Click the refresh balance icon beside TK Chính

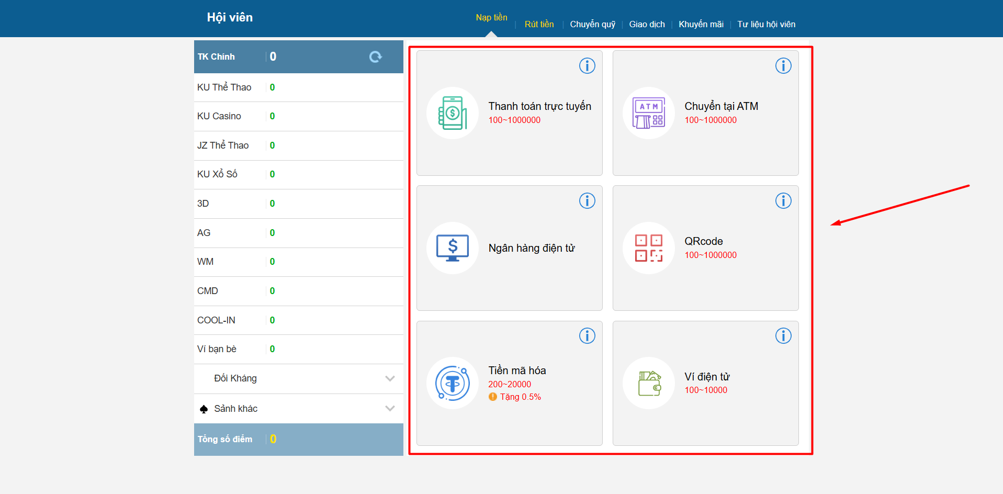(x=375, y=57)
